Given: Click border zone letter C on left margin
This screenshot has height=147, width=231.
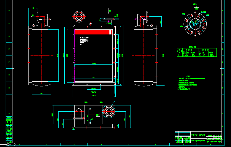Looking at the screenshot, I should [x=9, y=23].
